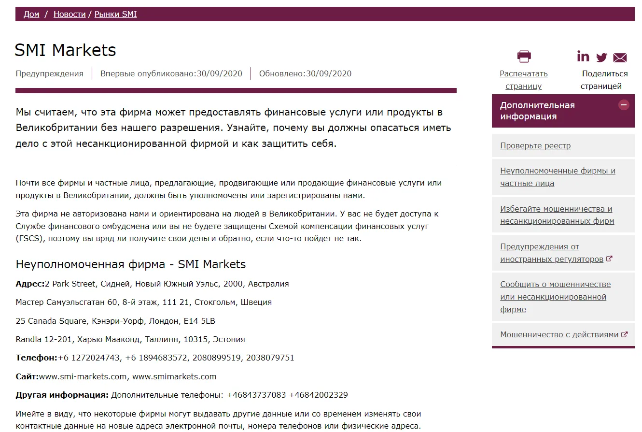
Task: Open Мошенничество с действиями link
Action: pyautogui.click(x=559, y=334)
